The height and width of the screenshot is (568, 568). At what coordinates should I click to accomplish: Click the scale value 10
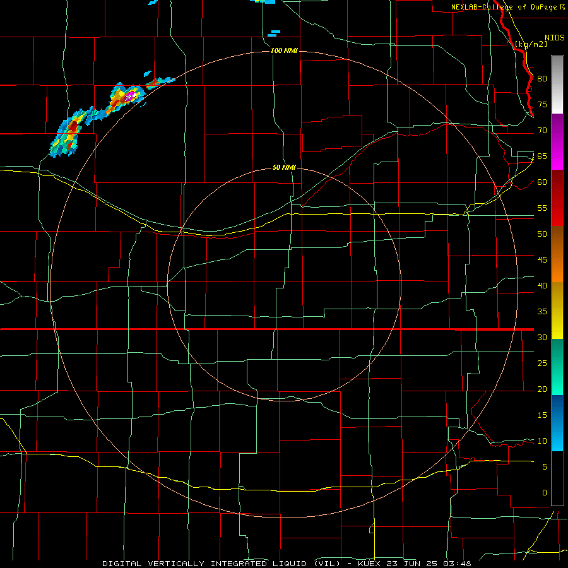[x=542, y=441]
